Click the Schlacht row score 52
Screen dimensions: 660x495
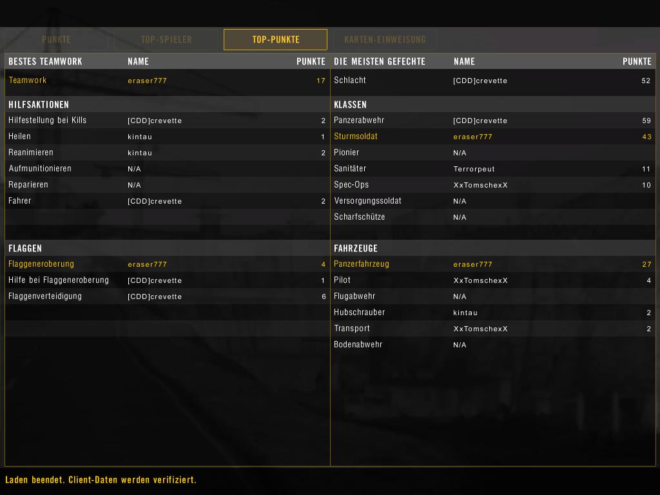point(646,81)
